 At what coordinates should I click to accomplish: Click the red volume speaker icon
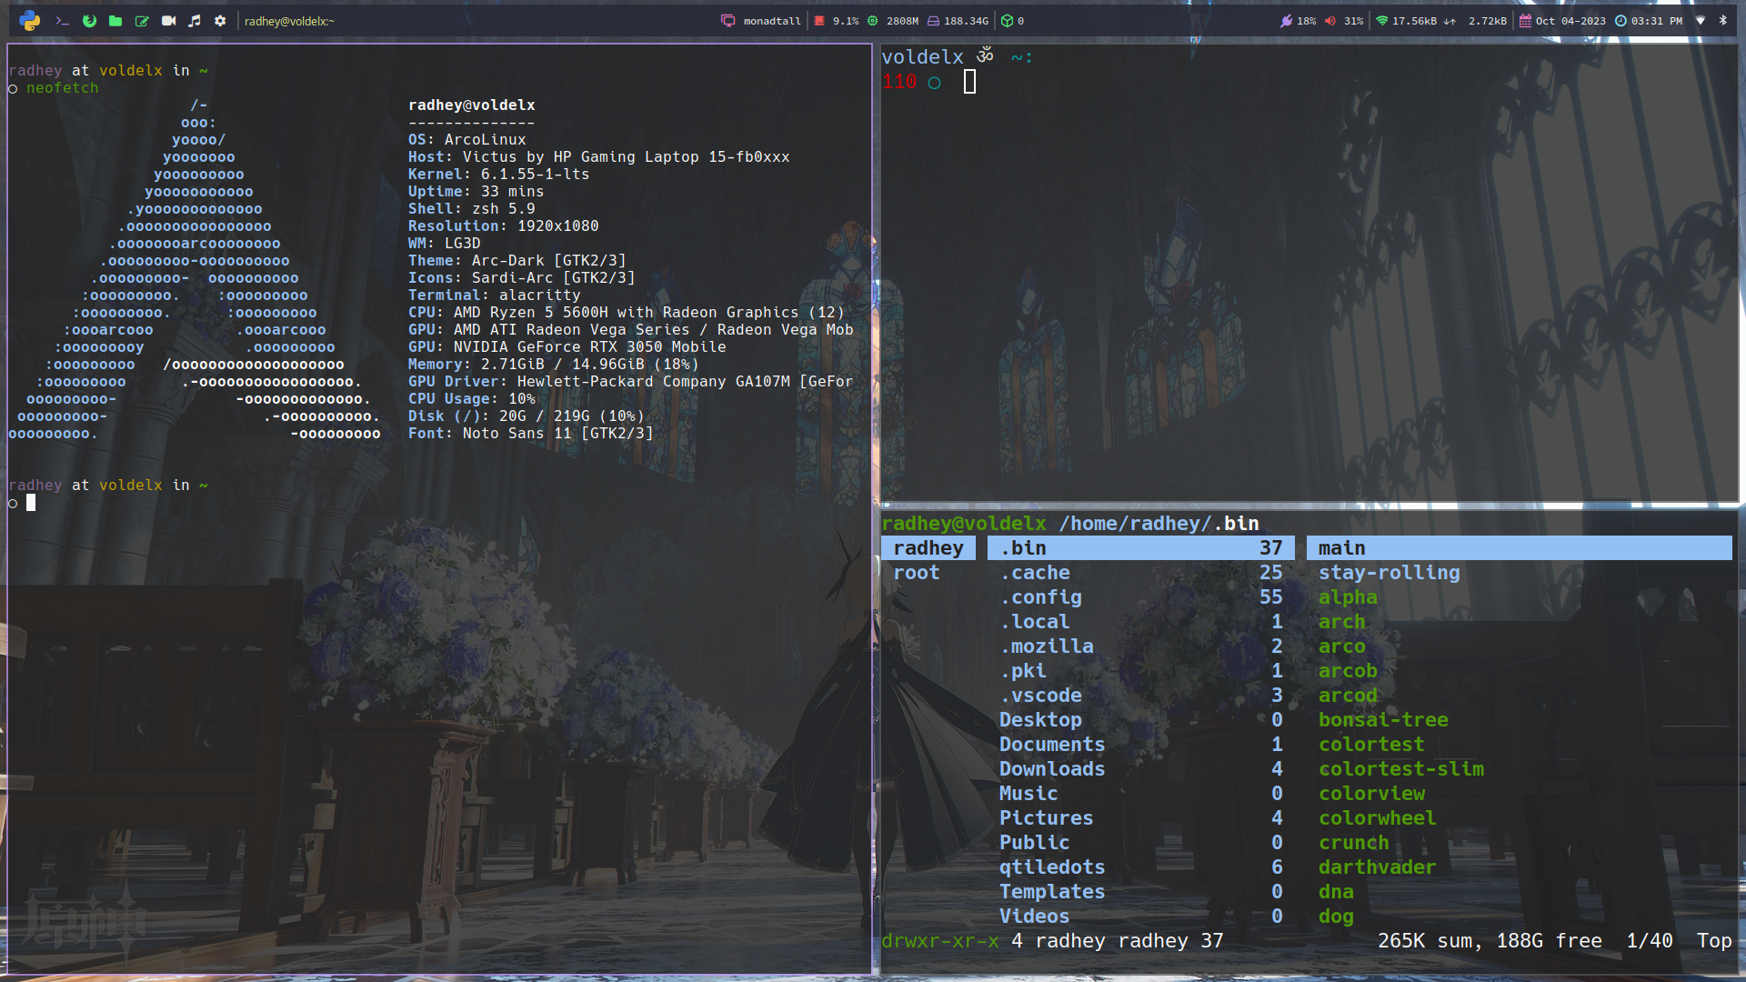click(1330, 20)
